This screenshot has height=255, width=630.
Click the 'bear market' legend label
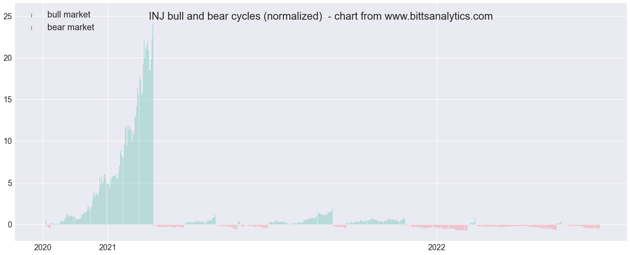[x=71, y=28]
